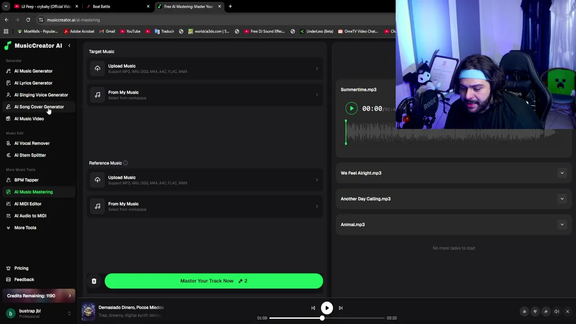576x324 pixels.
Task: Go back in the browser
Action: pos(7,20)
